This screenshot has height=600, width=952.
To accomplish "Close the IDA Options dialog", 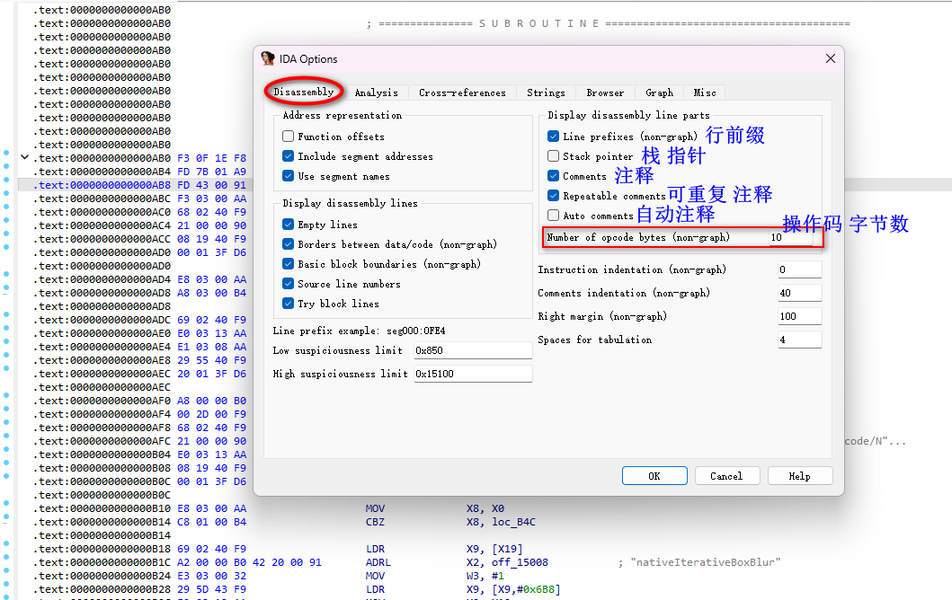I will (830, 58).
